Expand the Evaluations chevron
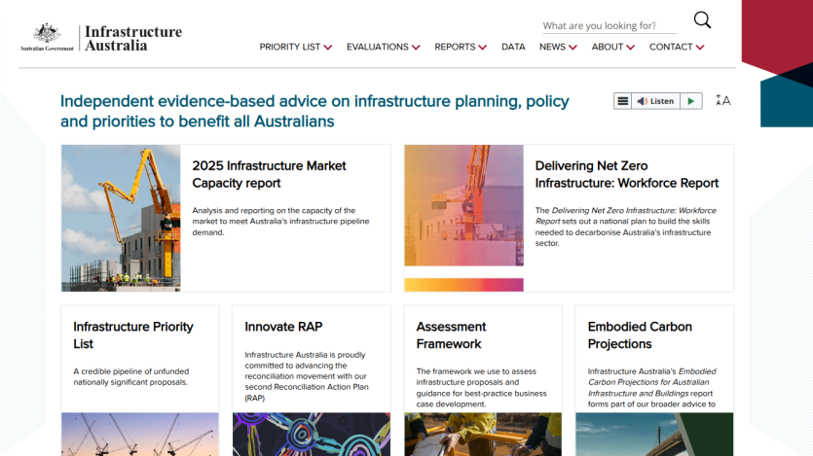813x456 pixels. click(x=416, y=48)
